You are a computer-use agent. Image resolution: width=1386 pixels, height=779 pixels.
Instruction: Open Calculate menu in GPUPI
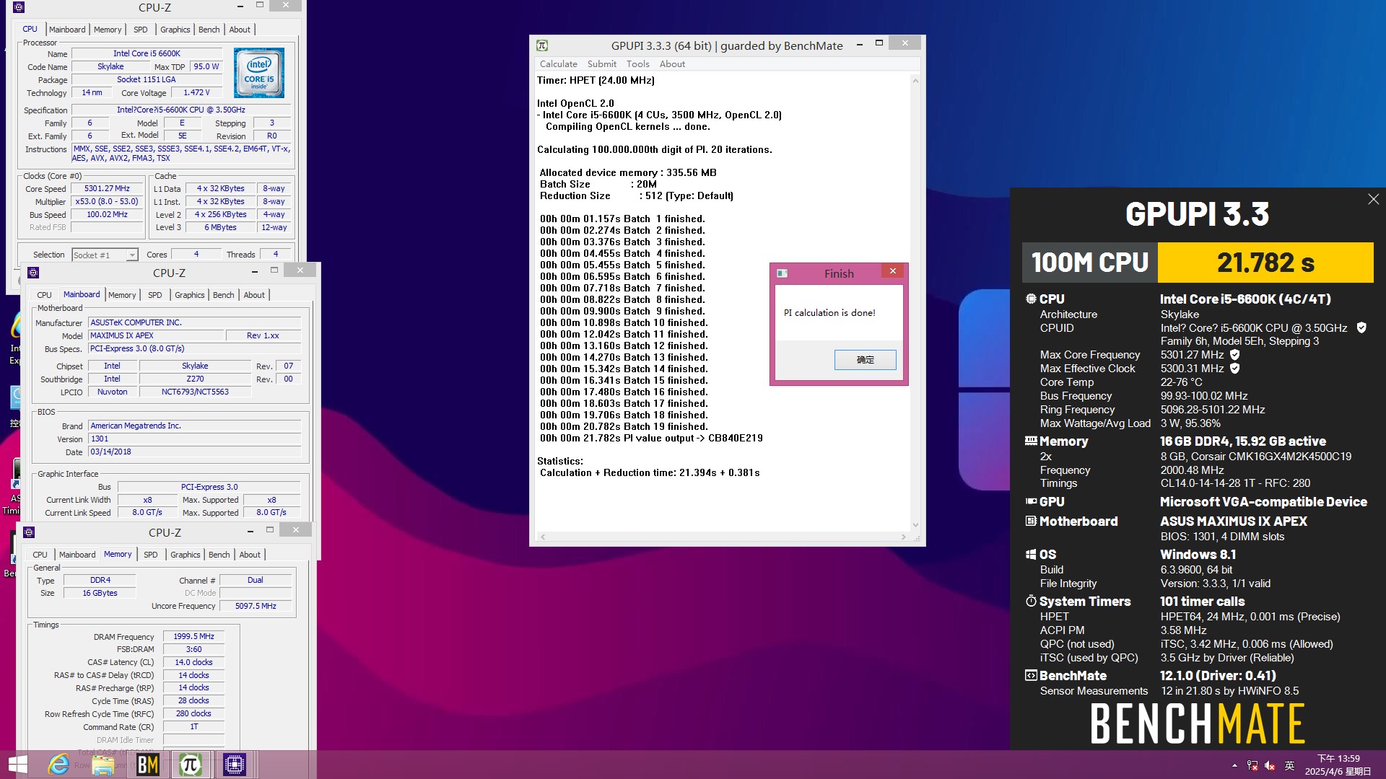(x=559, y=64)
